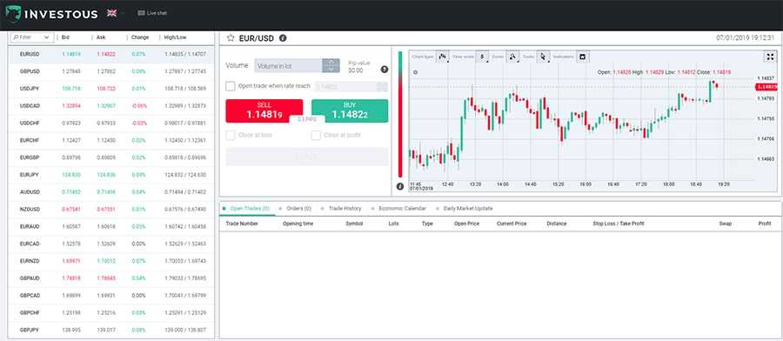This screenshot has width=783, height=341.
Task: Click the green BUY 1.14822 button
Action: 350,110
